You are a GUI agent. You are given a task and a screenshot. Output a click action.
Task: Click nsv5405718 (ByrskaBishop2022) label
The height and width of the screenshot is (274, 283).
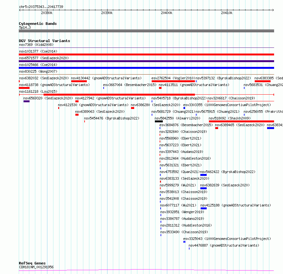click(179, 98)
